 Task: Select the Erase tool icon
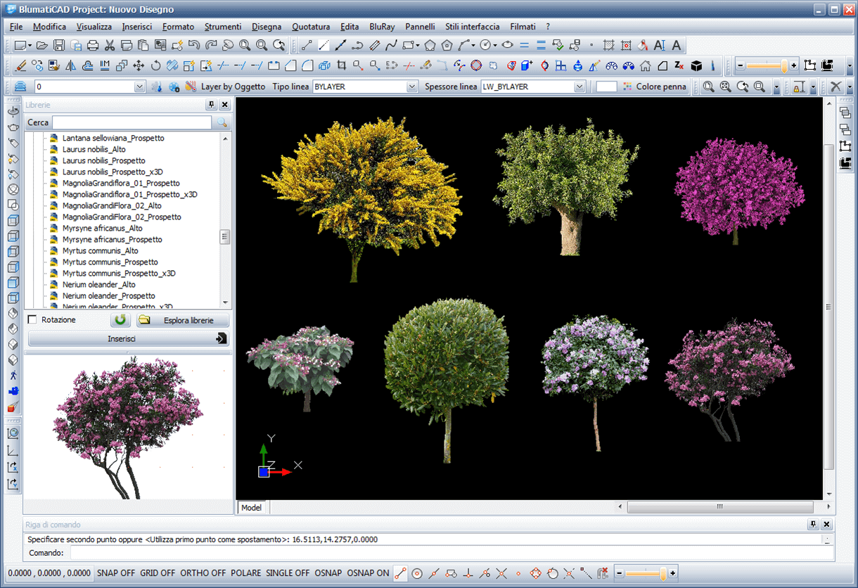20,66
